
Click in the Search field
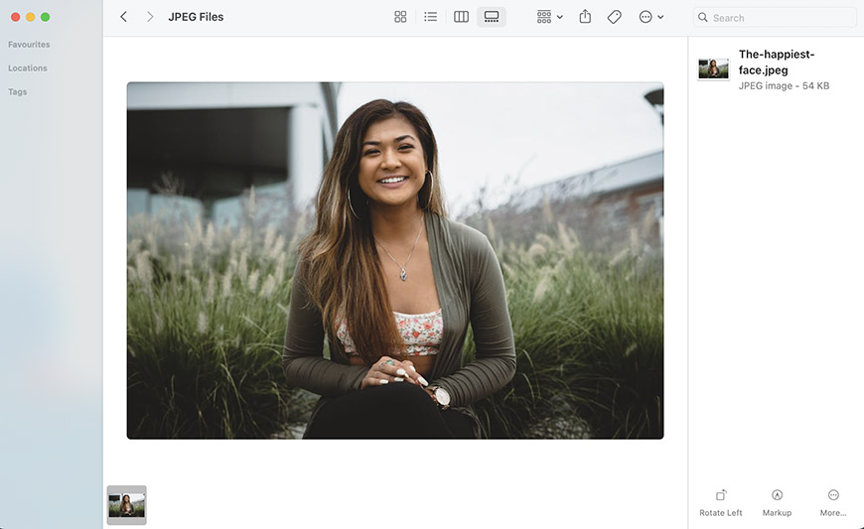pos(780,18)
